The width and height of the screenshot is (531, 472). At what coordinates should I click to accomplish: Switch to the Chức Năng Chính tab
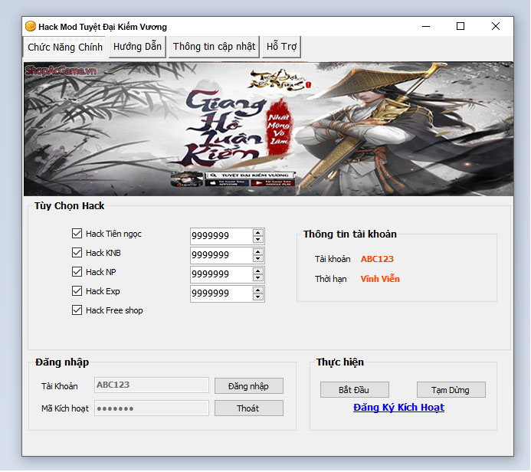(x=64, y=47)
